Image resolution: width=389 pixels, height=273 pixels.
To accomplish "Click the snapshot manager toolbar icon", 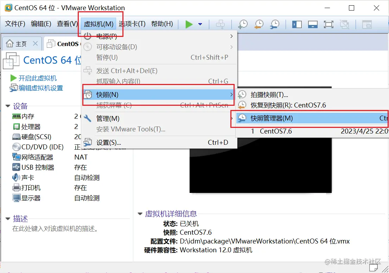I will click(275, 24).
